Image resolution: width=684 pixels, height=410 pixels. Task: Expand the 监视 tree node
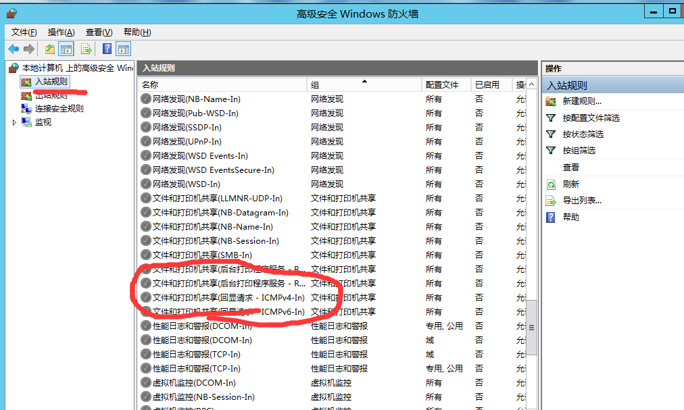(14, 122)
